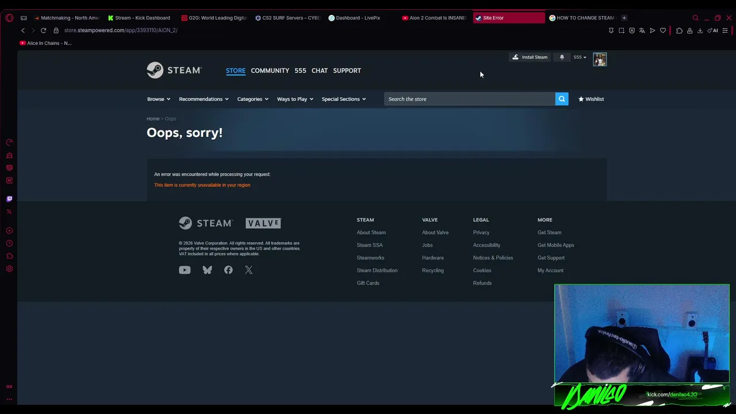Image resolution: width=736 pixels, height=414 pixels.
Task: Open Steam's Bluesky social icon
Action: pyautogui.click(x=207, y=270)
